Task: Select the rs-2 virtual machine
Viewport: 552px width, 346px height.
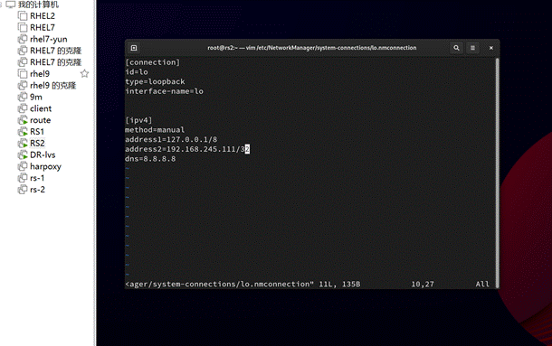Action: point(37,190)
